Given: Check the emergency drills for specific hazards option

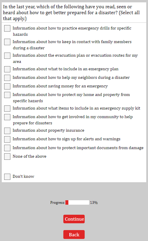Looking at the screenshot, I should (x=7, y=28).
